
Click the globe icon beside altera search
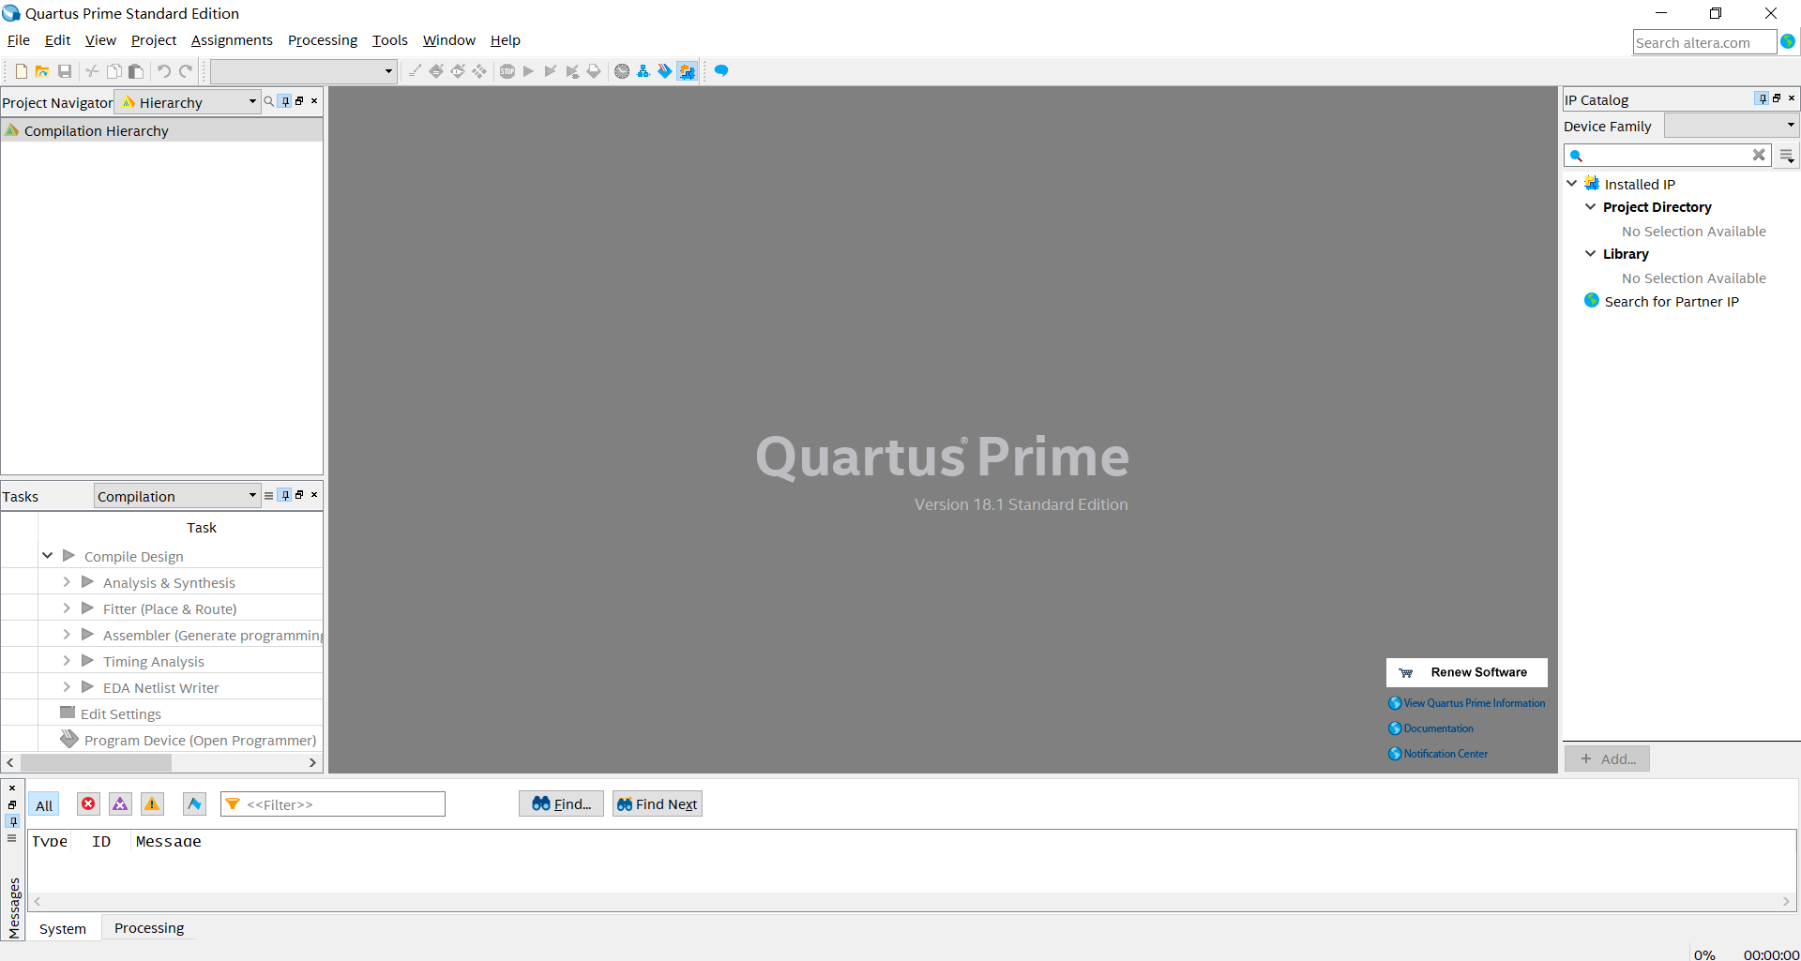click(x=1788, y=41)
